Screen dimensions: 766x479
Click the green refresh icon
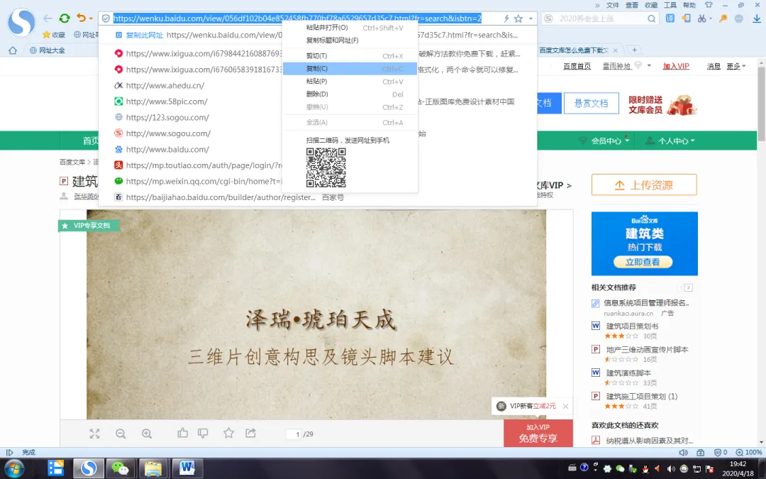tap(65, 18)
